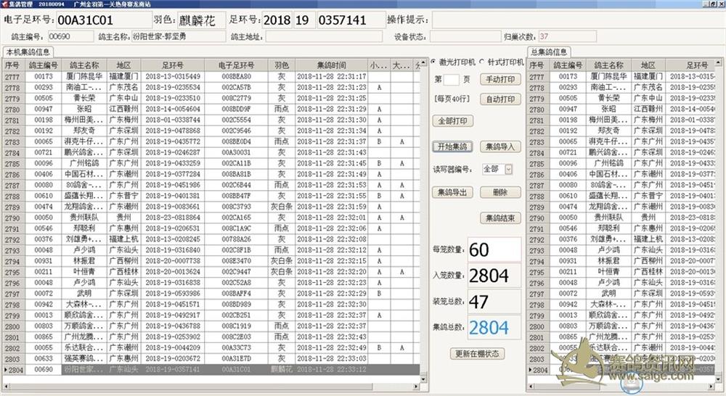Start collection with 开始集鸽 button

click(452, 147)
